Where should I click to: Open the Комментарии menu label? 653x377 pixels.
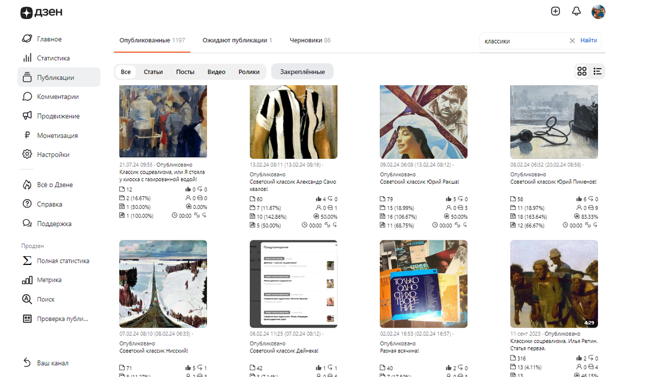click(x=58, y=97)
